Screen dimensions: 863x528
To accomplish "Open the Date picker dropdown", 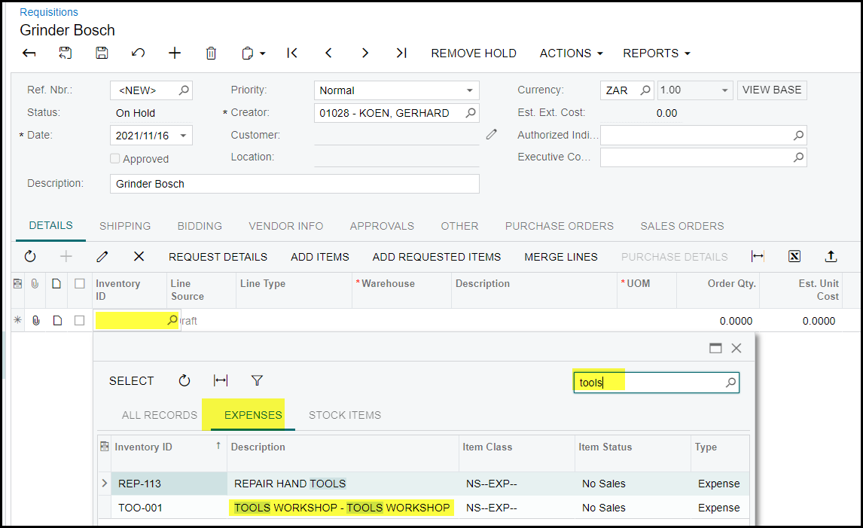I will tap(183, 136).
